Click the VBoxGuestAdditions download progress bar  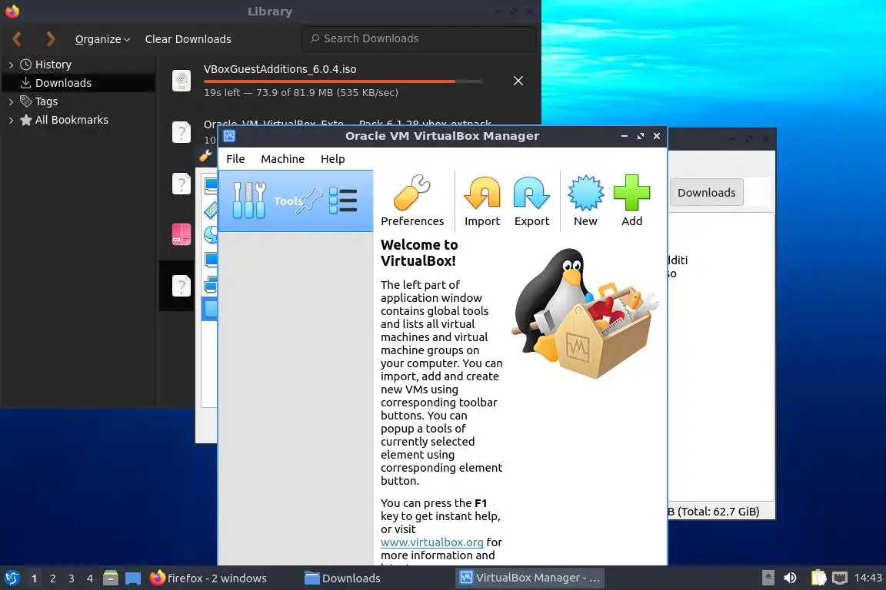click(x=342, y=81)
